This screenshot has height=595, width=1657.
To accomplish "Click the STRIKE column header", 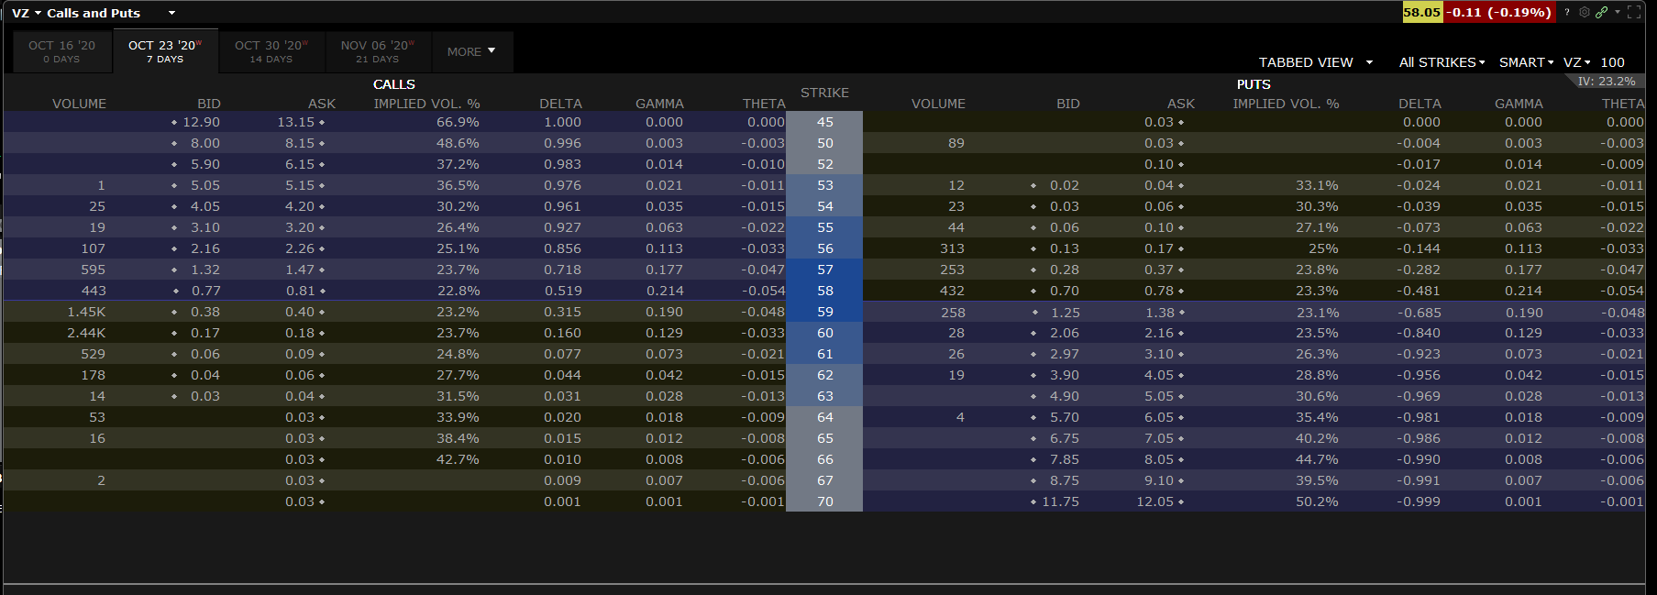I will coord(824,93).
